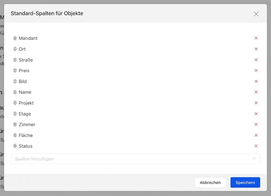Click the sort handle beside Projekt
Screen dimensions: 271x196
click(x=15, y=103)
